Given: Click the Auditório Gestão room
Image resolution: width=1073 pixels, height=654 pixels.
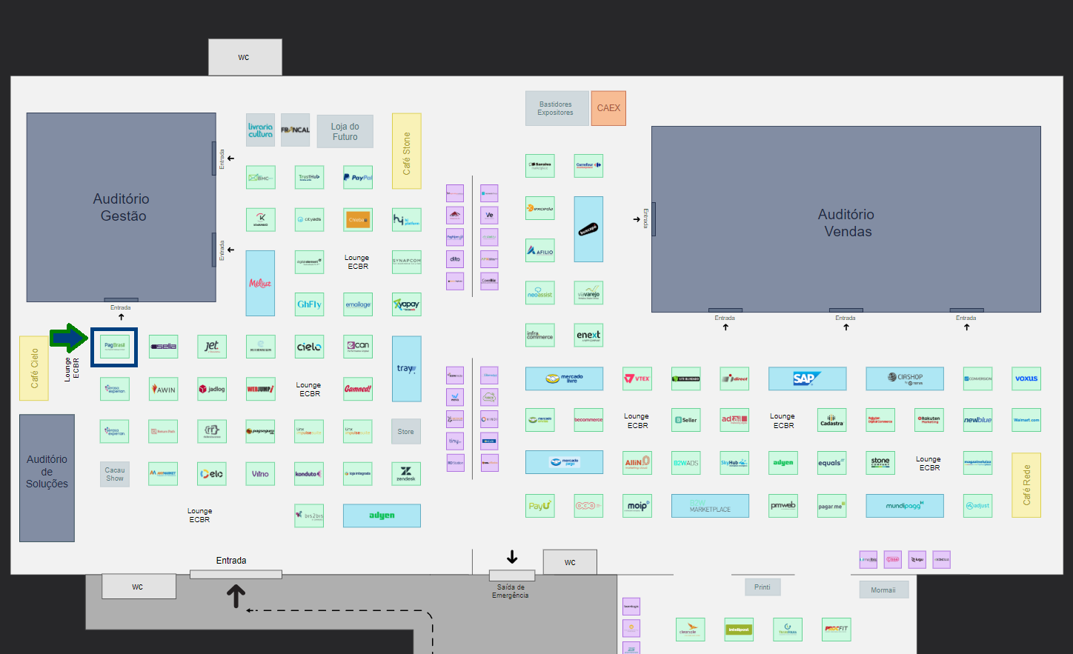Looking at the screenshot, I should tap(122, 207).
